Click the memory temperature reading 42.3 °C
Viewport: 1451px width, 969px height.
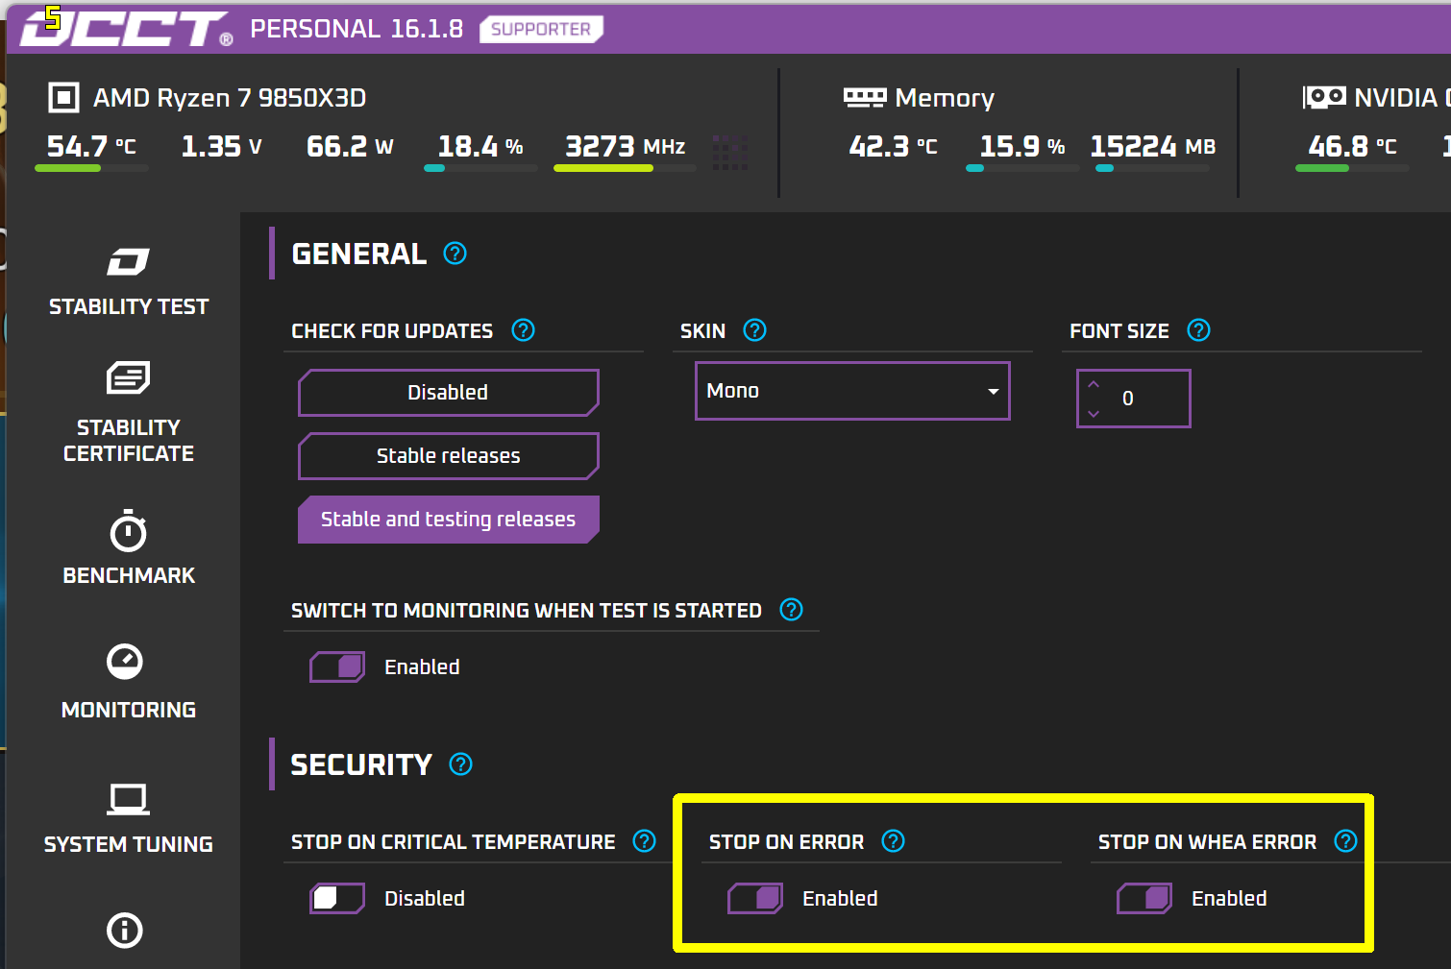pyautogui.click(x=893, y=147)
